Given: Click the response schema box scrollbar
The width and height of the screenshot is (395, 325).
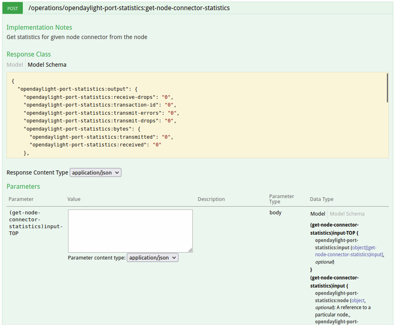Looking at the screenshot, I should coord(387,88).
